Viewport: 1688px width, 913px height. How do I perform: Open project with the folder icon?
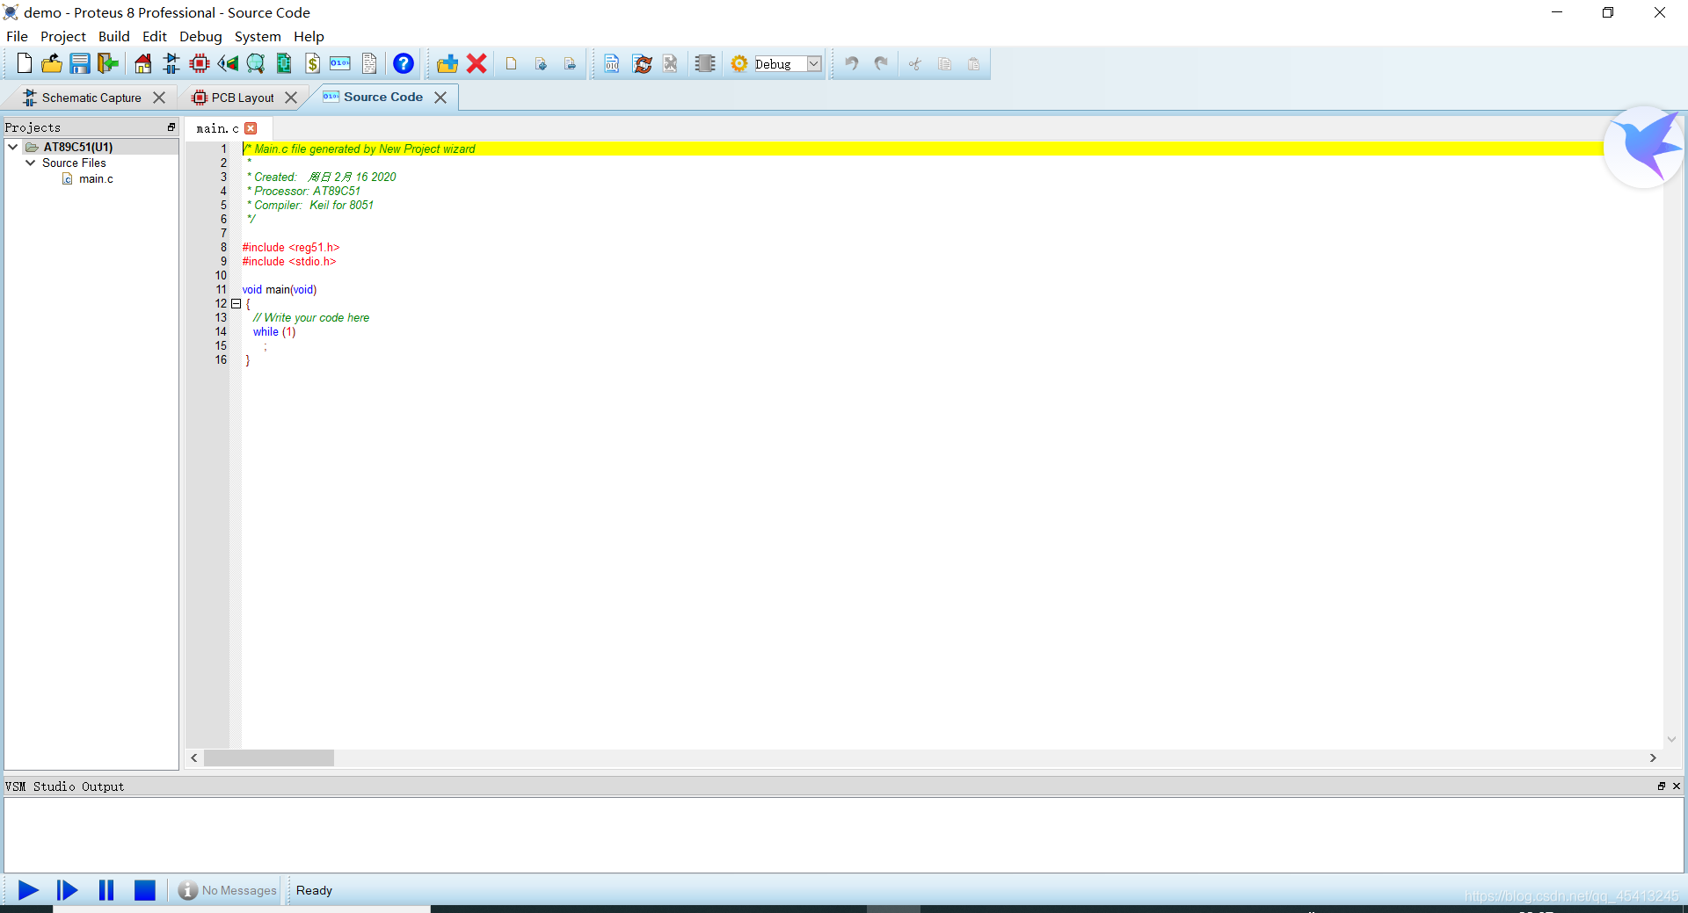pyautogui.click(x=52, y=63)
